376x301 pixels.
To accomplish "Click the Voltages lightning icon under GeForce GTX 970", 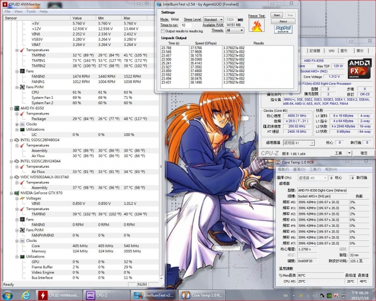I will pos(22,198).
